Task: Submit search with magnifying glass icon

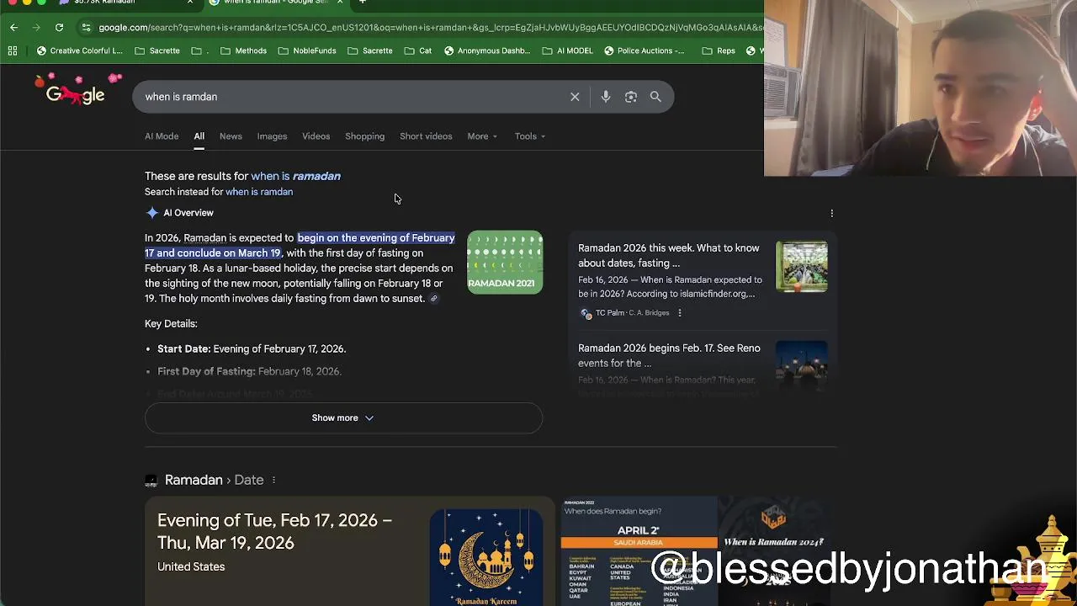Action: [x=655, y=97]
